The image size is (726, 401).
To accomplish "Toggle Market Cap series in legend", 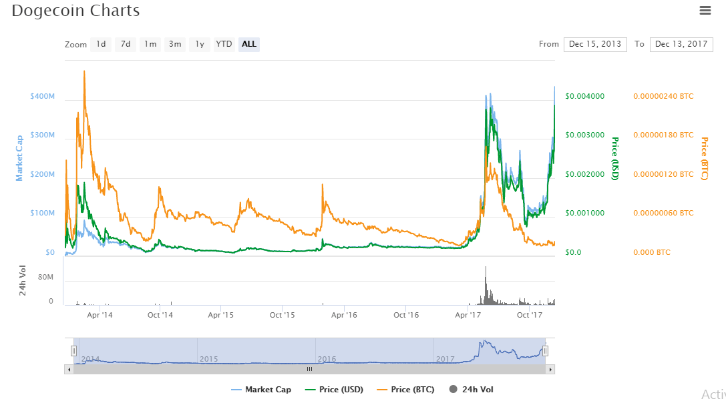I will tap(261, 390).
